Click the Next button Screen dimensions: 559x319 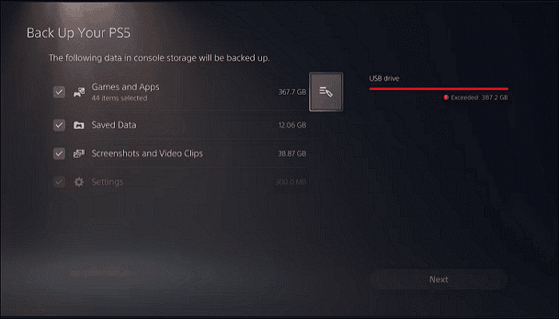(438, 279)
